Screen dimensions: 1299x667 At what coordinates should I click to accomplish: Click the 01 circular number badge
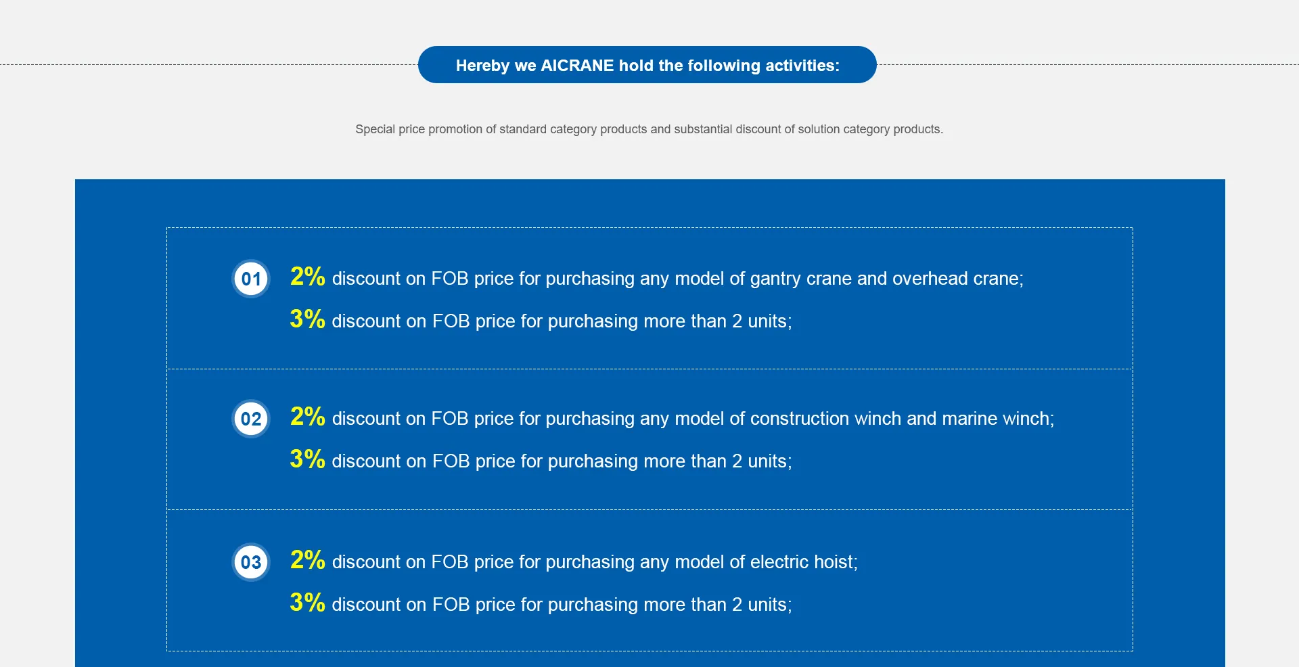(251, 279)
